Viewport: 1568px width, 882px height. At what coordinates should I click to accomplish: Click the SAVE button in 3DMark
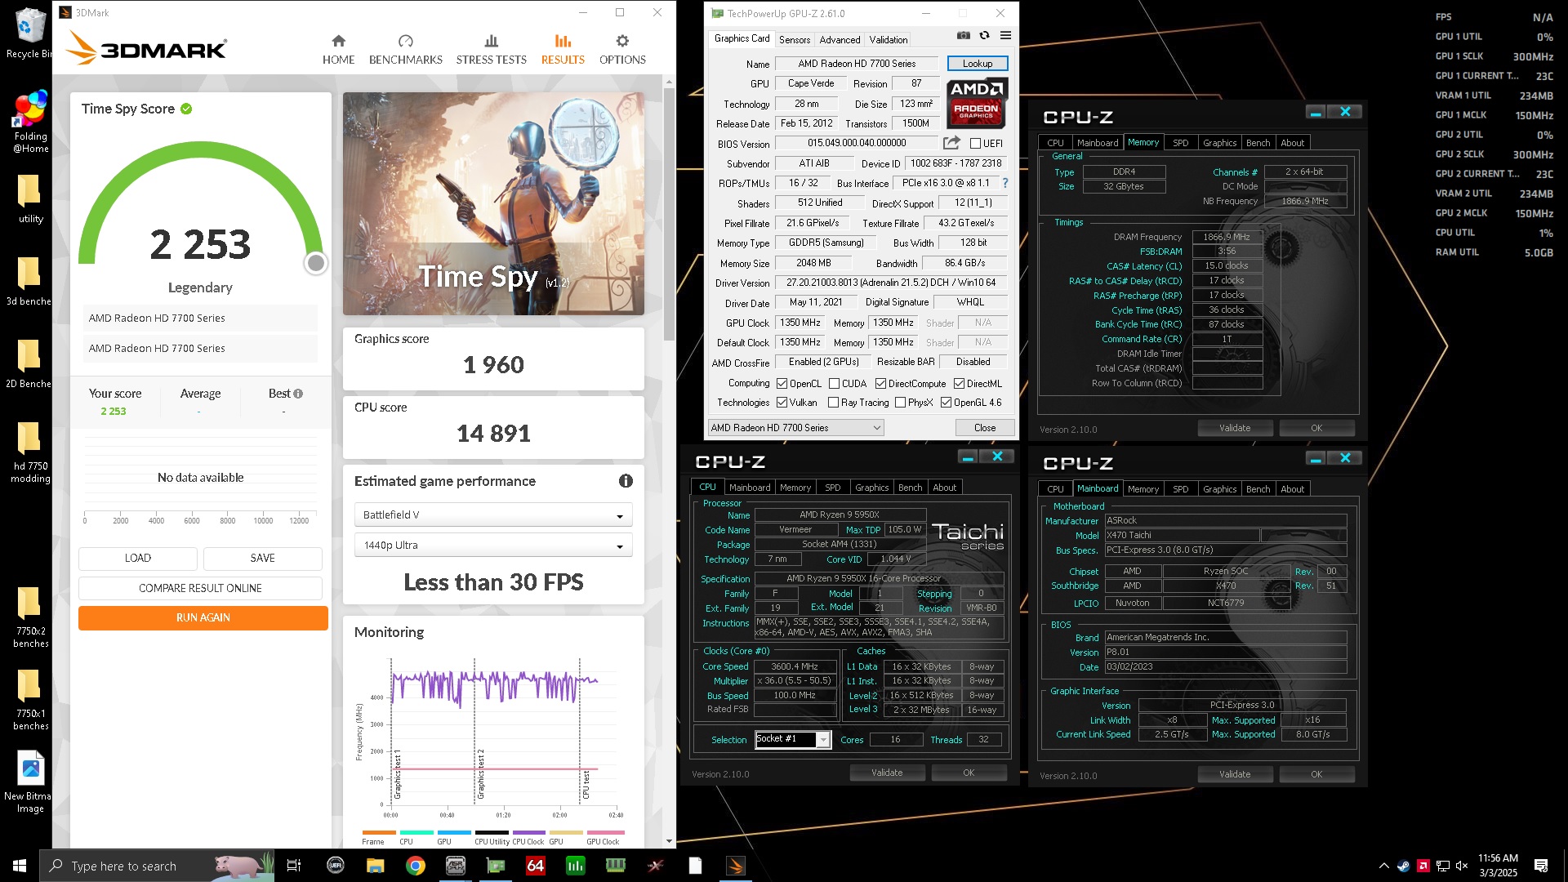coord(263,559)
